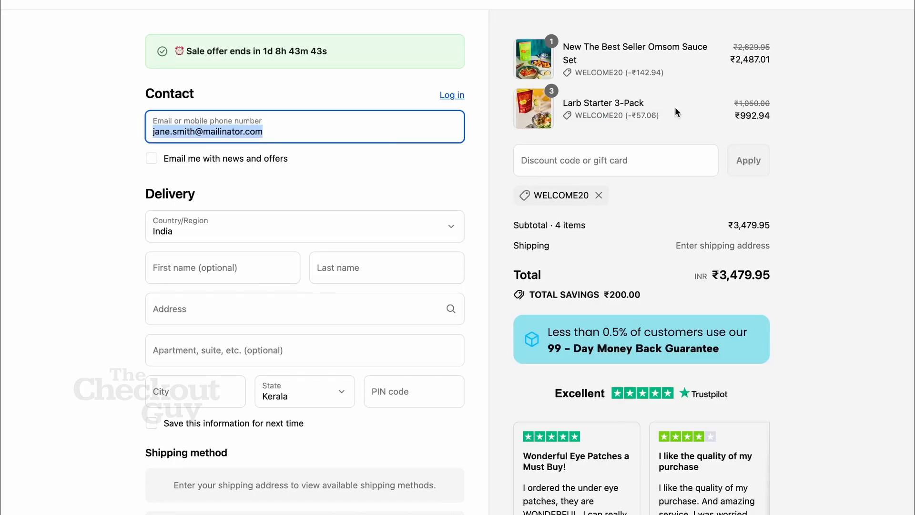Click the Enter shipping address text
The height and width of the screenshot is (515, 915).
[x=722, y=246]
